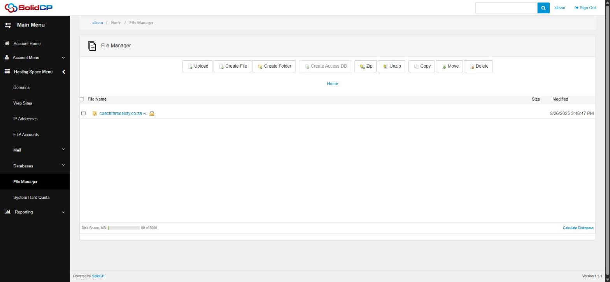Open the alison user link in top bar
Viewport: 610px width, 282px height.
(559, 8)
